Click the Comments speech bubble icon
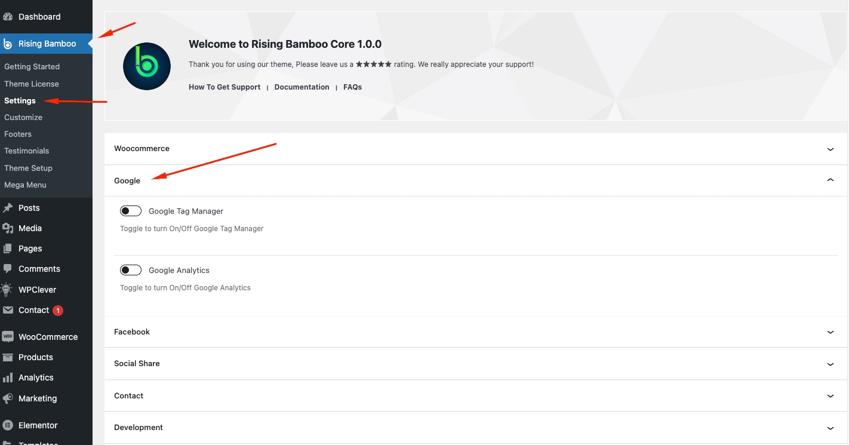Screen dimensions: 849x445 8,269
